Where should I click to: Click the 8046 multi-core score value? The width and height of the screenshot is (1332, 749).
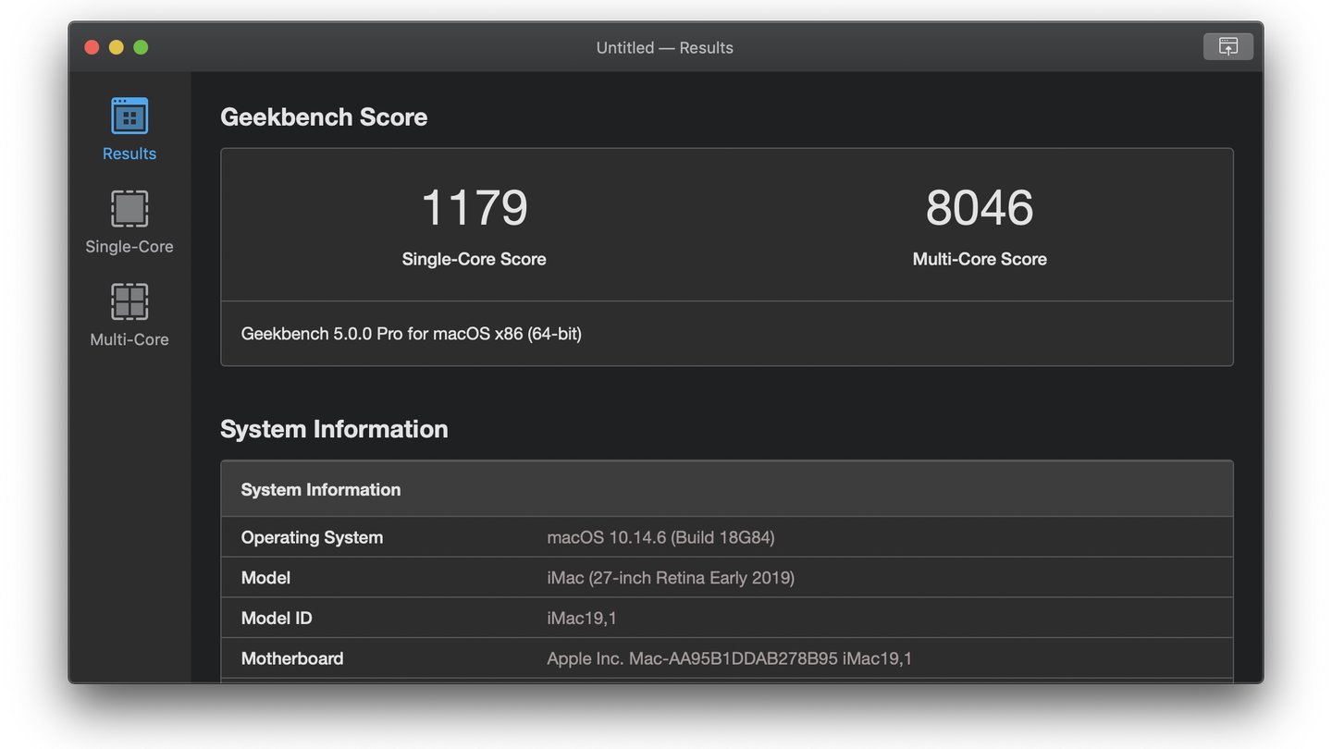pyautogui.click(x=980, y=207)
